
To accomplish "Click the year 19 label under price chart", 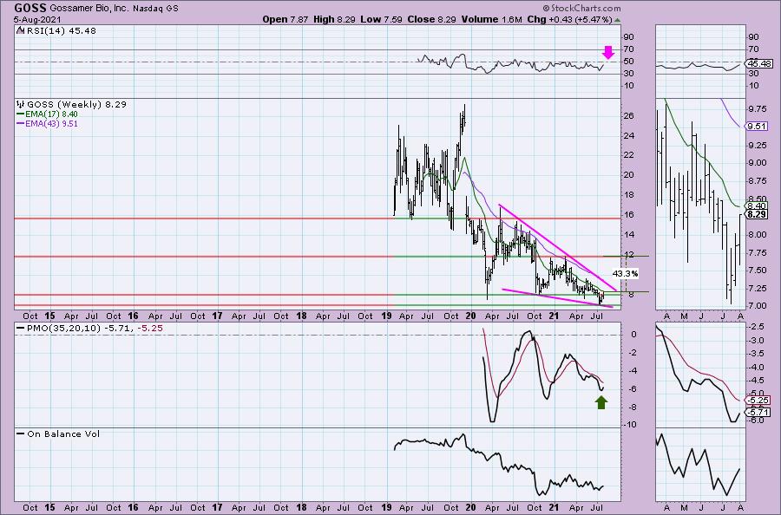I will [386, 316].
